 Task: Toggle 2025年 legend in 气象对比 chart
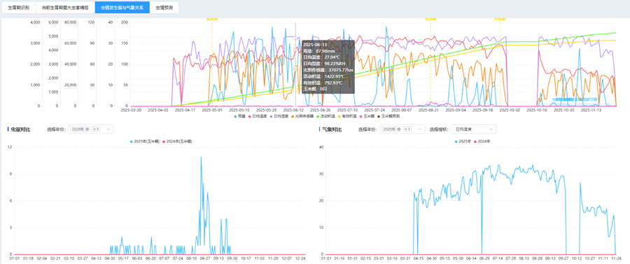[x=463, y=141]
